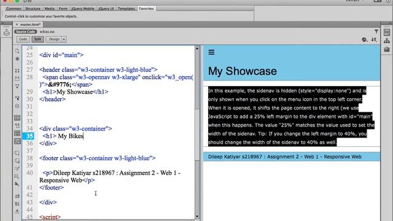Image resolution: width=393 pixels, height=221 pixels.
Task: Click the Select Parent Tag icon
Action: coord(17,98)
